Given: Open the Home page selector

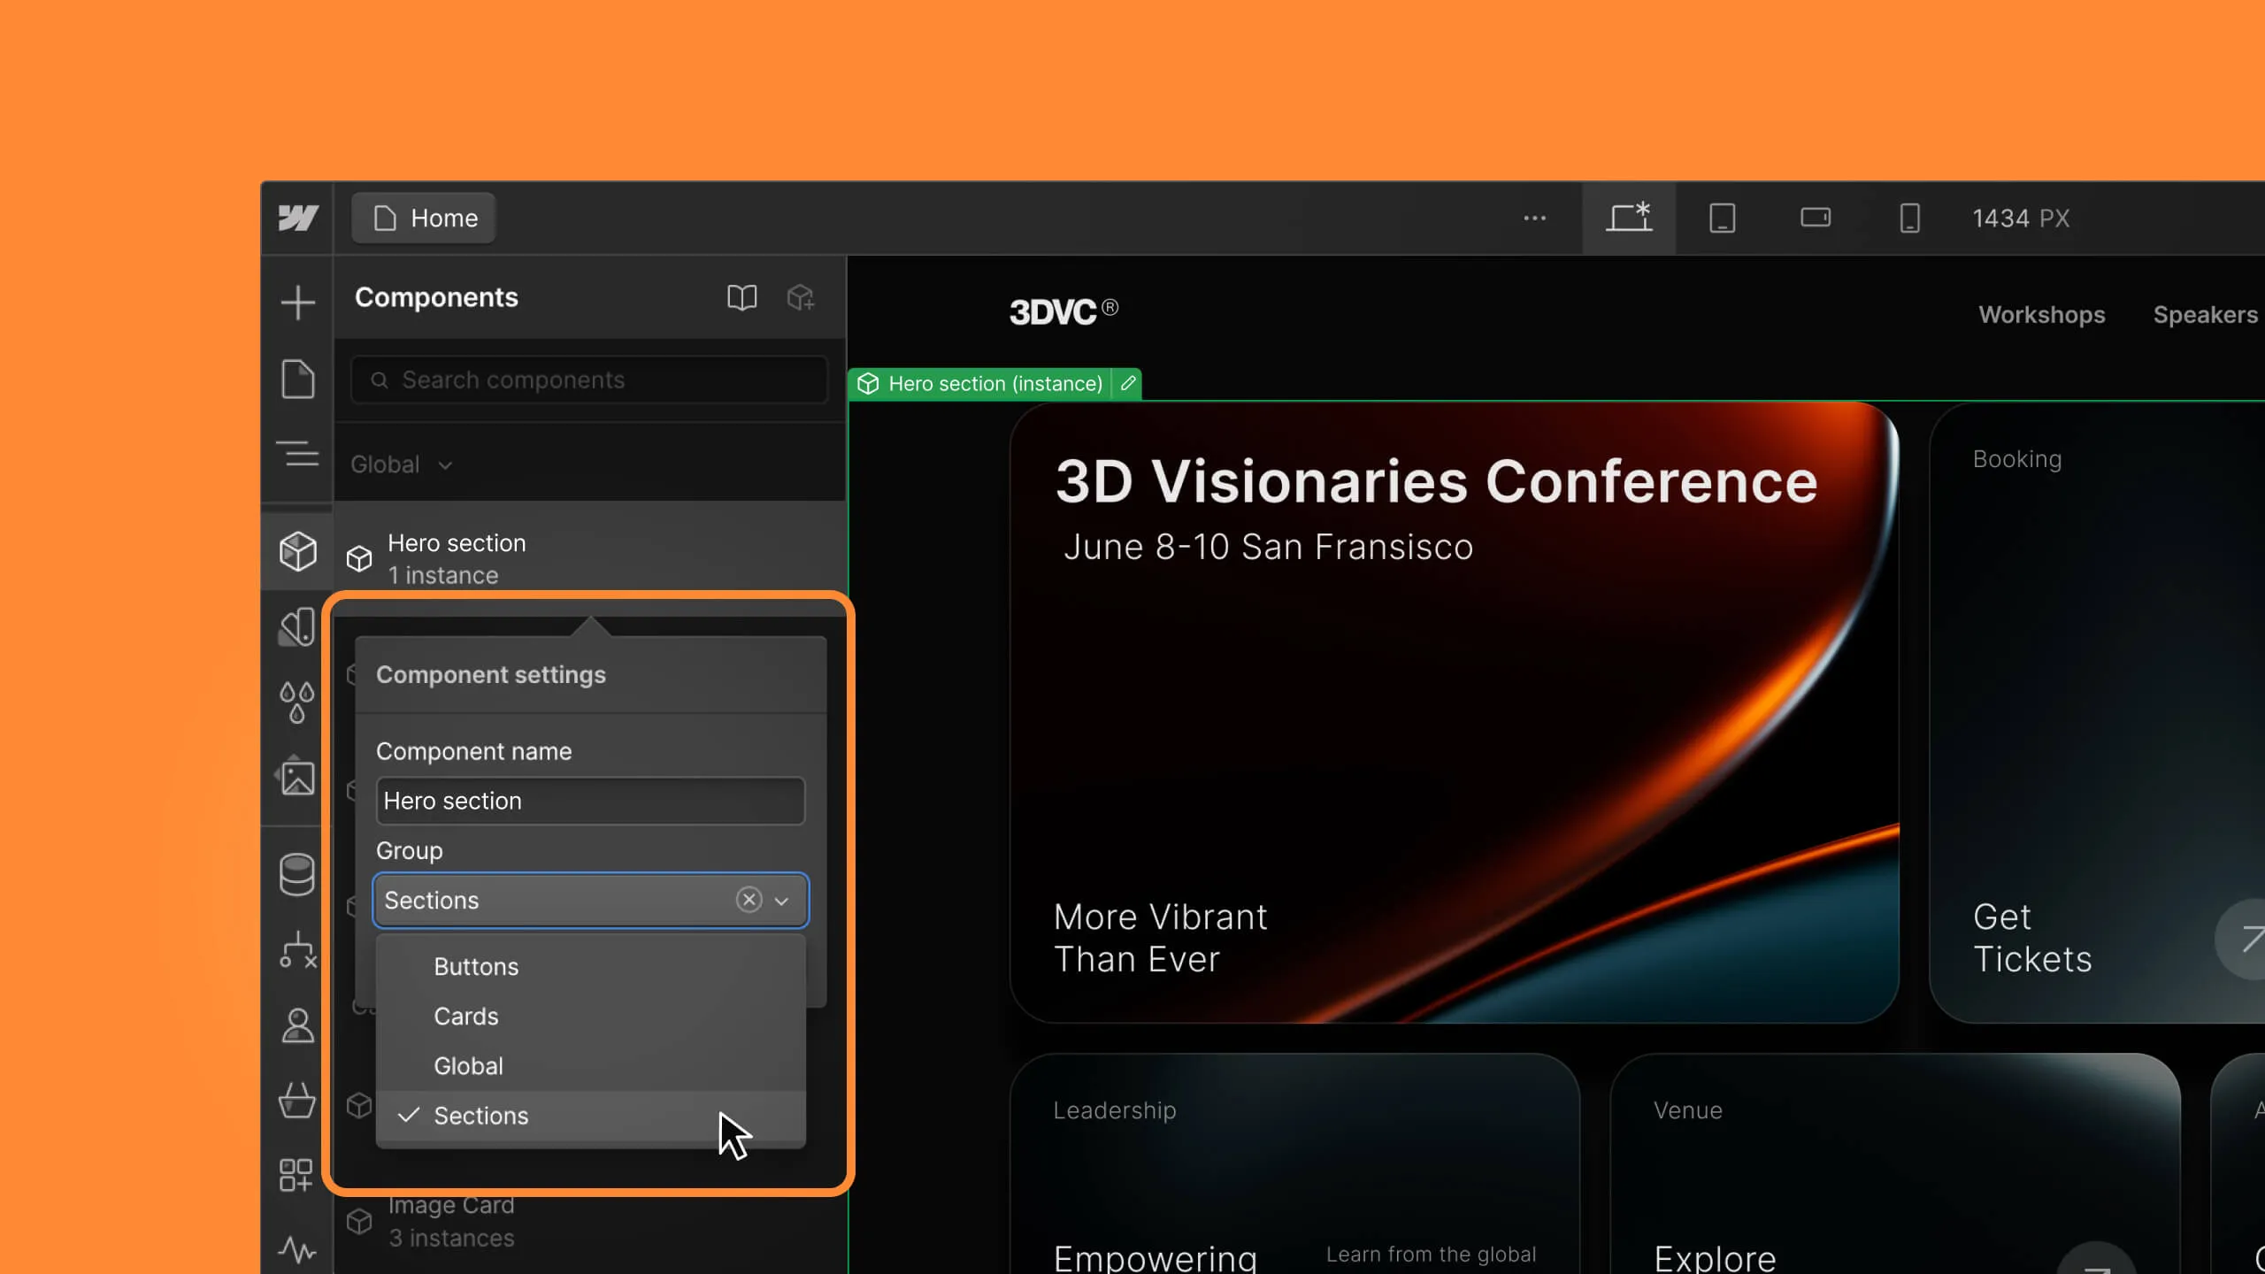Looking at the screenshot, I should click(424, 218).
